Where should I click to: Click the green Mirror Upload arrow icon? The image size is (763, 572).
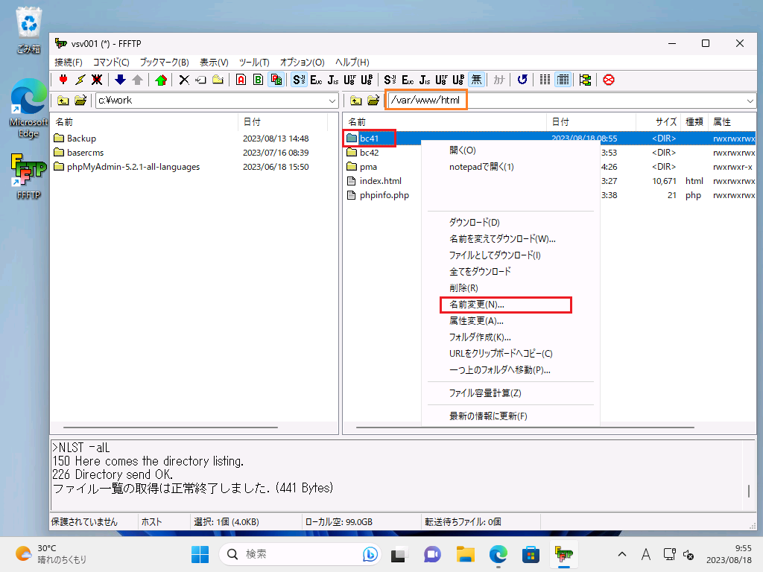(161, 80)
